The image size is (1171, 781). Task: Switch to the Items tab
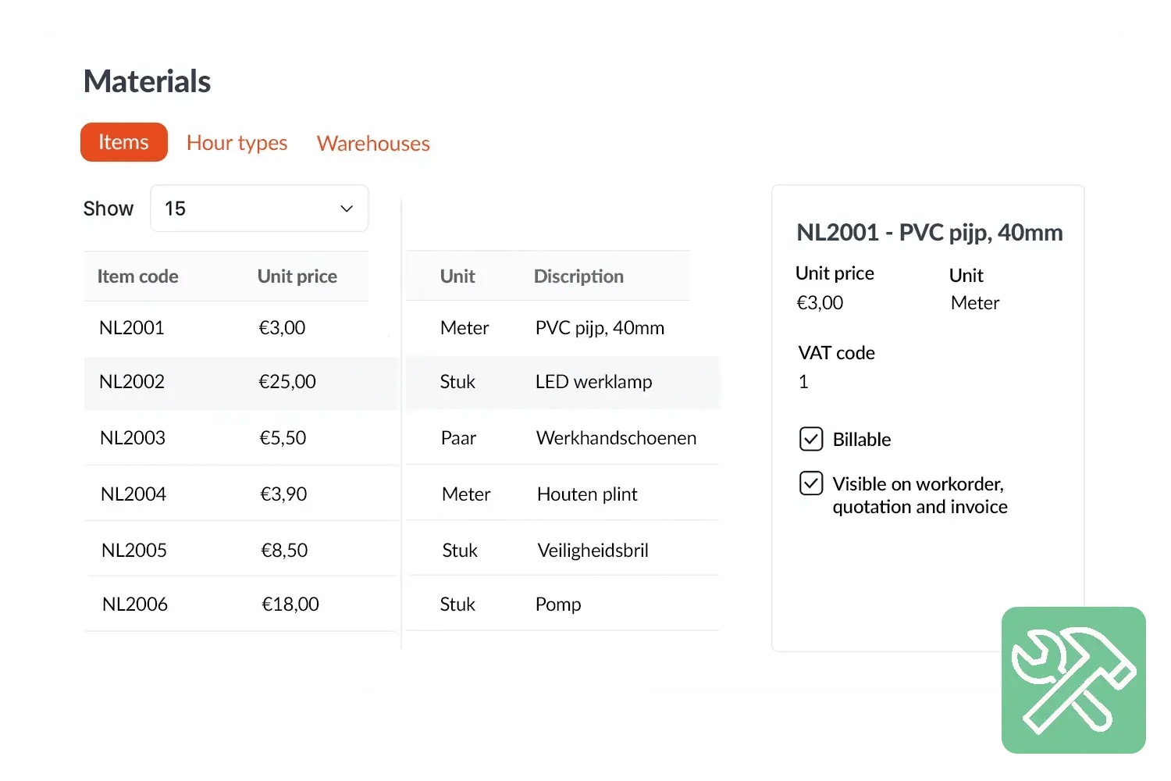pos(123,142)
